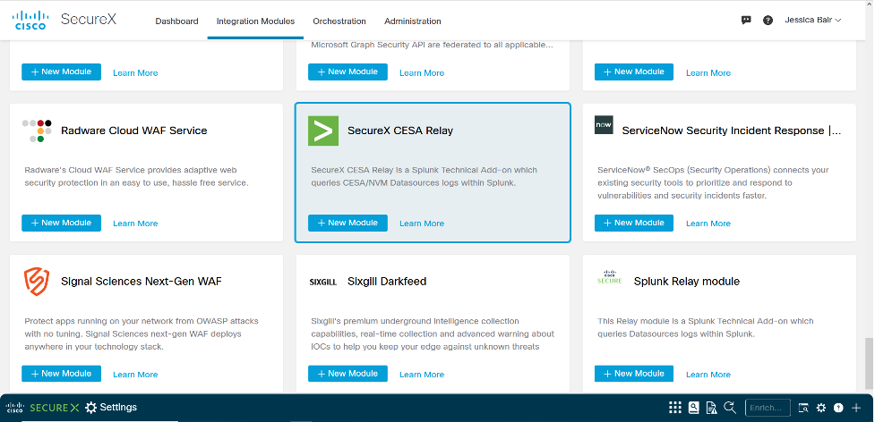This screenshot has width=875, height=422.
Task: Click the Signal Sciences shield logo
Action: click(37, 281)
